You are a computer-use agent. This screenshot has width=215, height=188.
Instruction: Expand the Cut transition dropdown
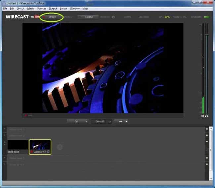click(x=78, y=121)
